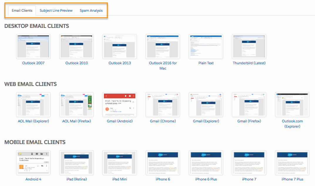
Task: Click the Outlook.com (Explorer) link
Action: pos(292,124)
